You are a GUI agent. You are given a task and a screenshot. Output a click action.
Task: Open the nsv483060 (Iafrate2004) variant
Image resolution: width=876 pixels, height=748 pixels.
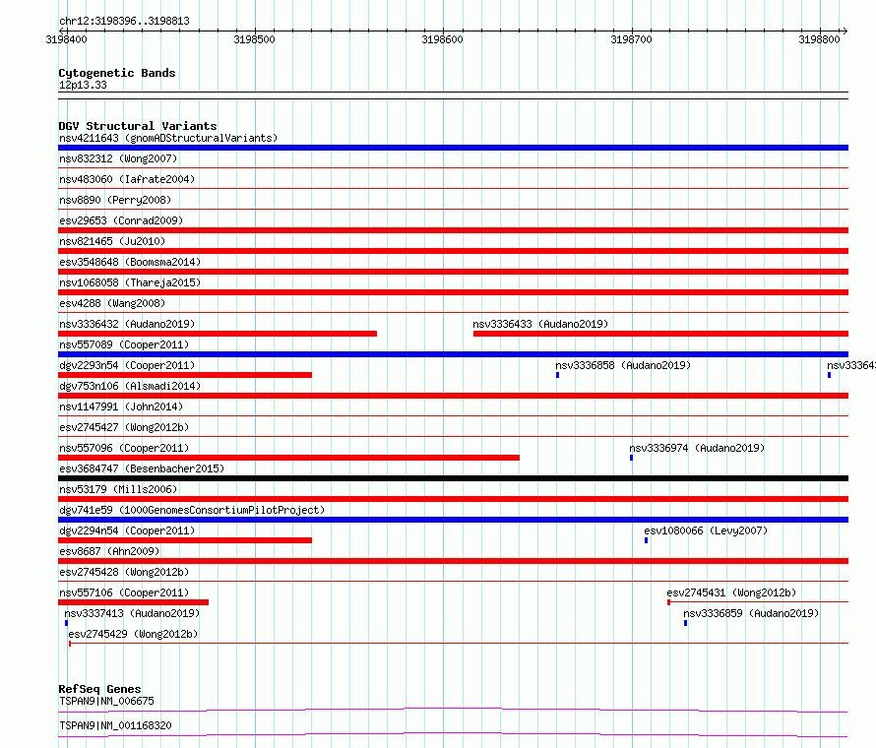127,179
